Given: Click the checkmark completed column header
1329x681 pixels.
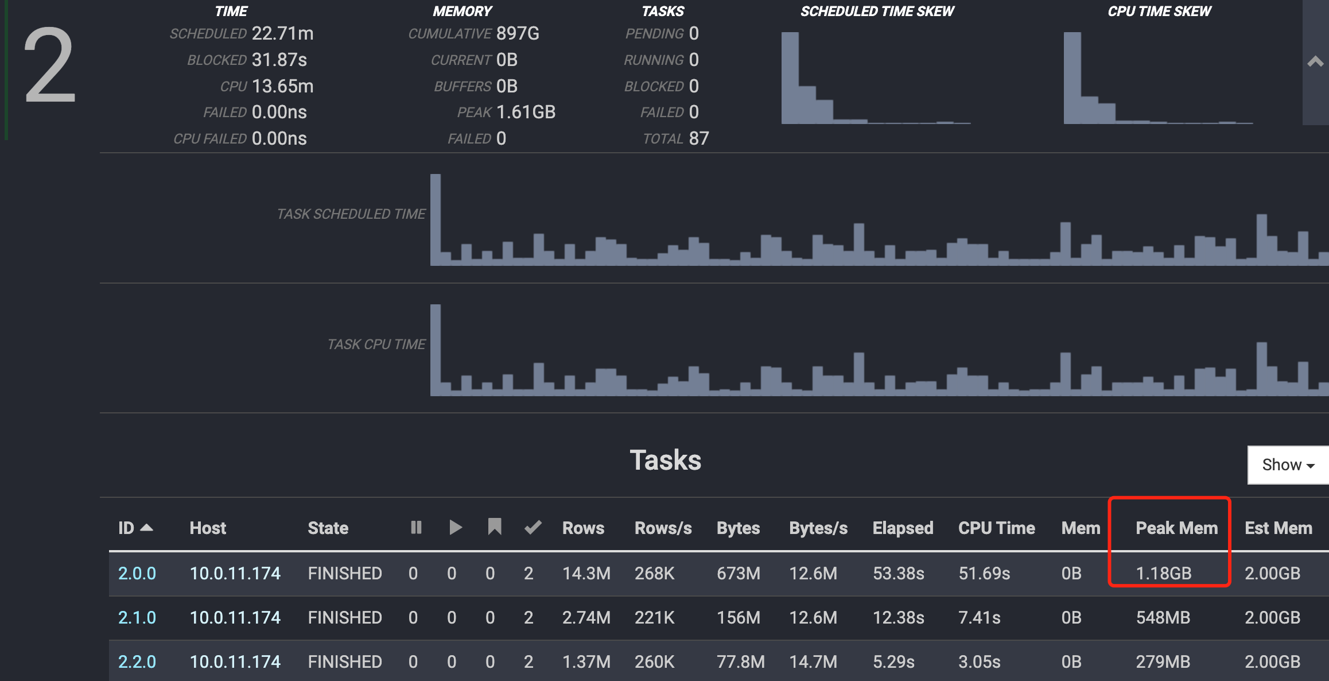Looking at the screenshot, I should click(x=533, y=528).
